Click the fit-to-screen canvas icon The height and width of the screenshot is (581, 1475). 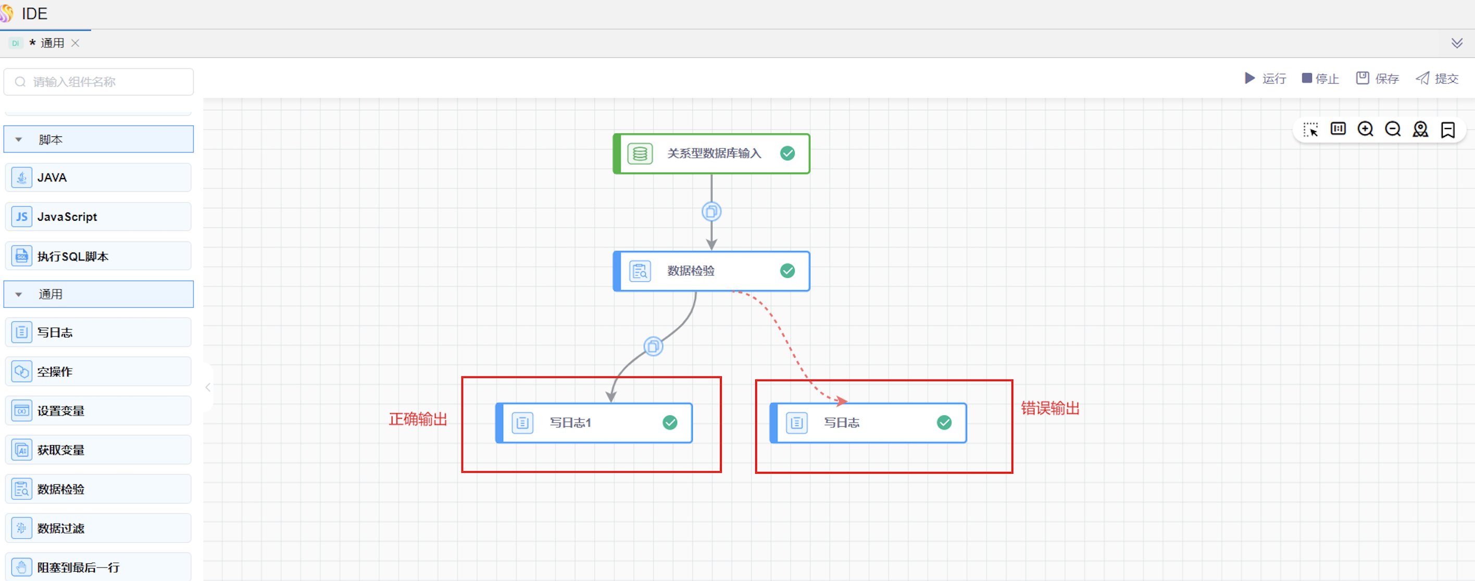(1337, 129)
